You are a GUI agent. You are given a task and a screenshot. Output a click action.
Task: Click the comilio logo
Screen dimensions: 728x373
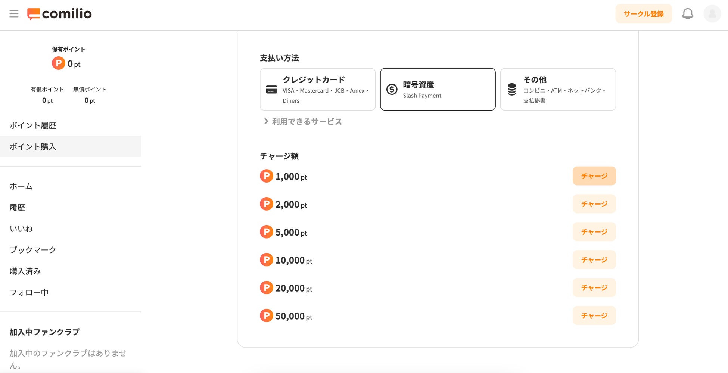coord(60,14)
